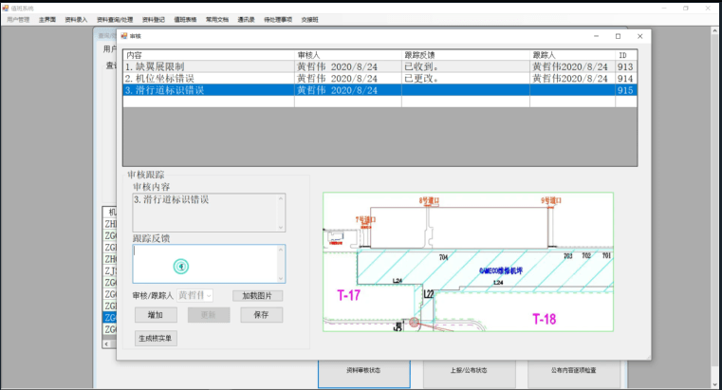Click the 跟踪反馈 box scroll-up arrow

coord(281,250)
